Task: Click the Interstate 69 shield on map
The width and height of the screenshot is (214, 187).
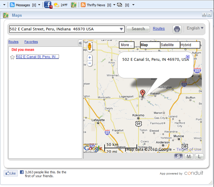Action: point(184,84)
